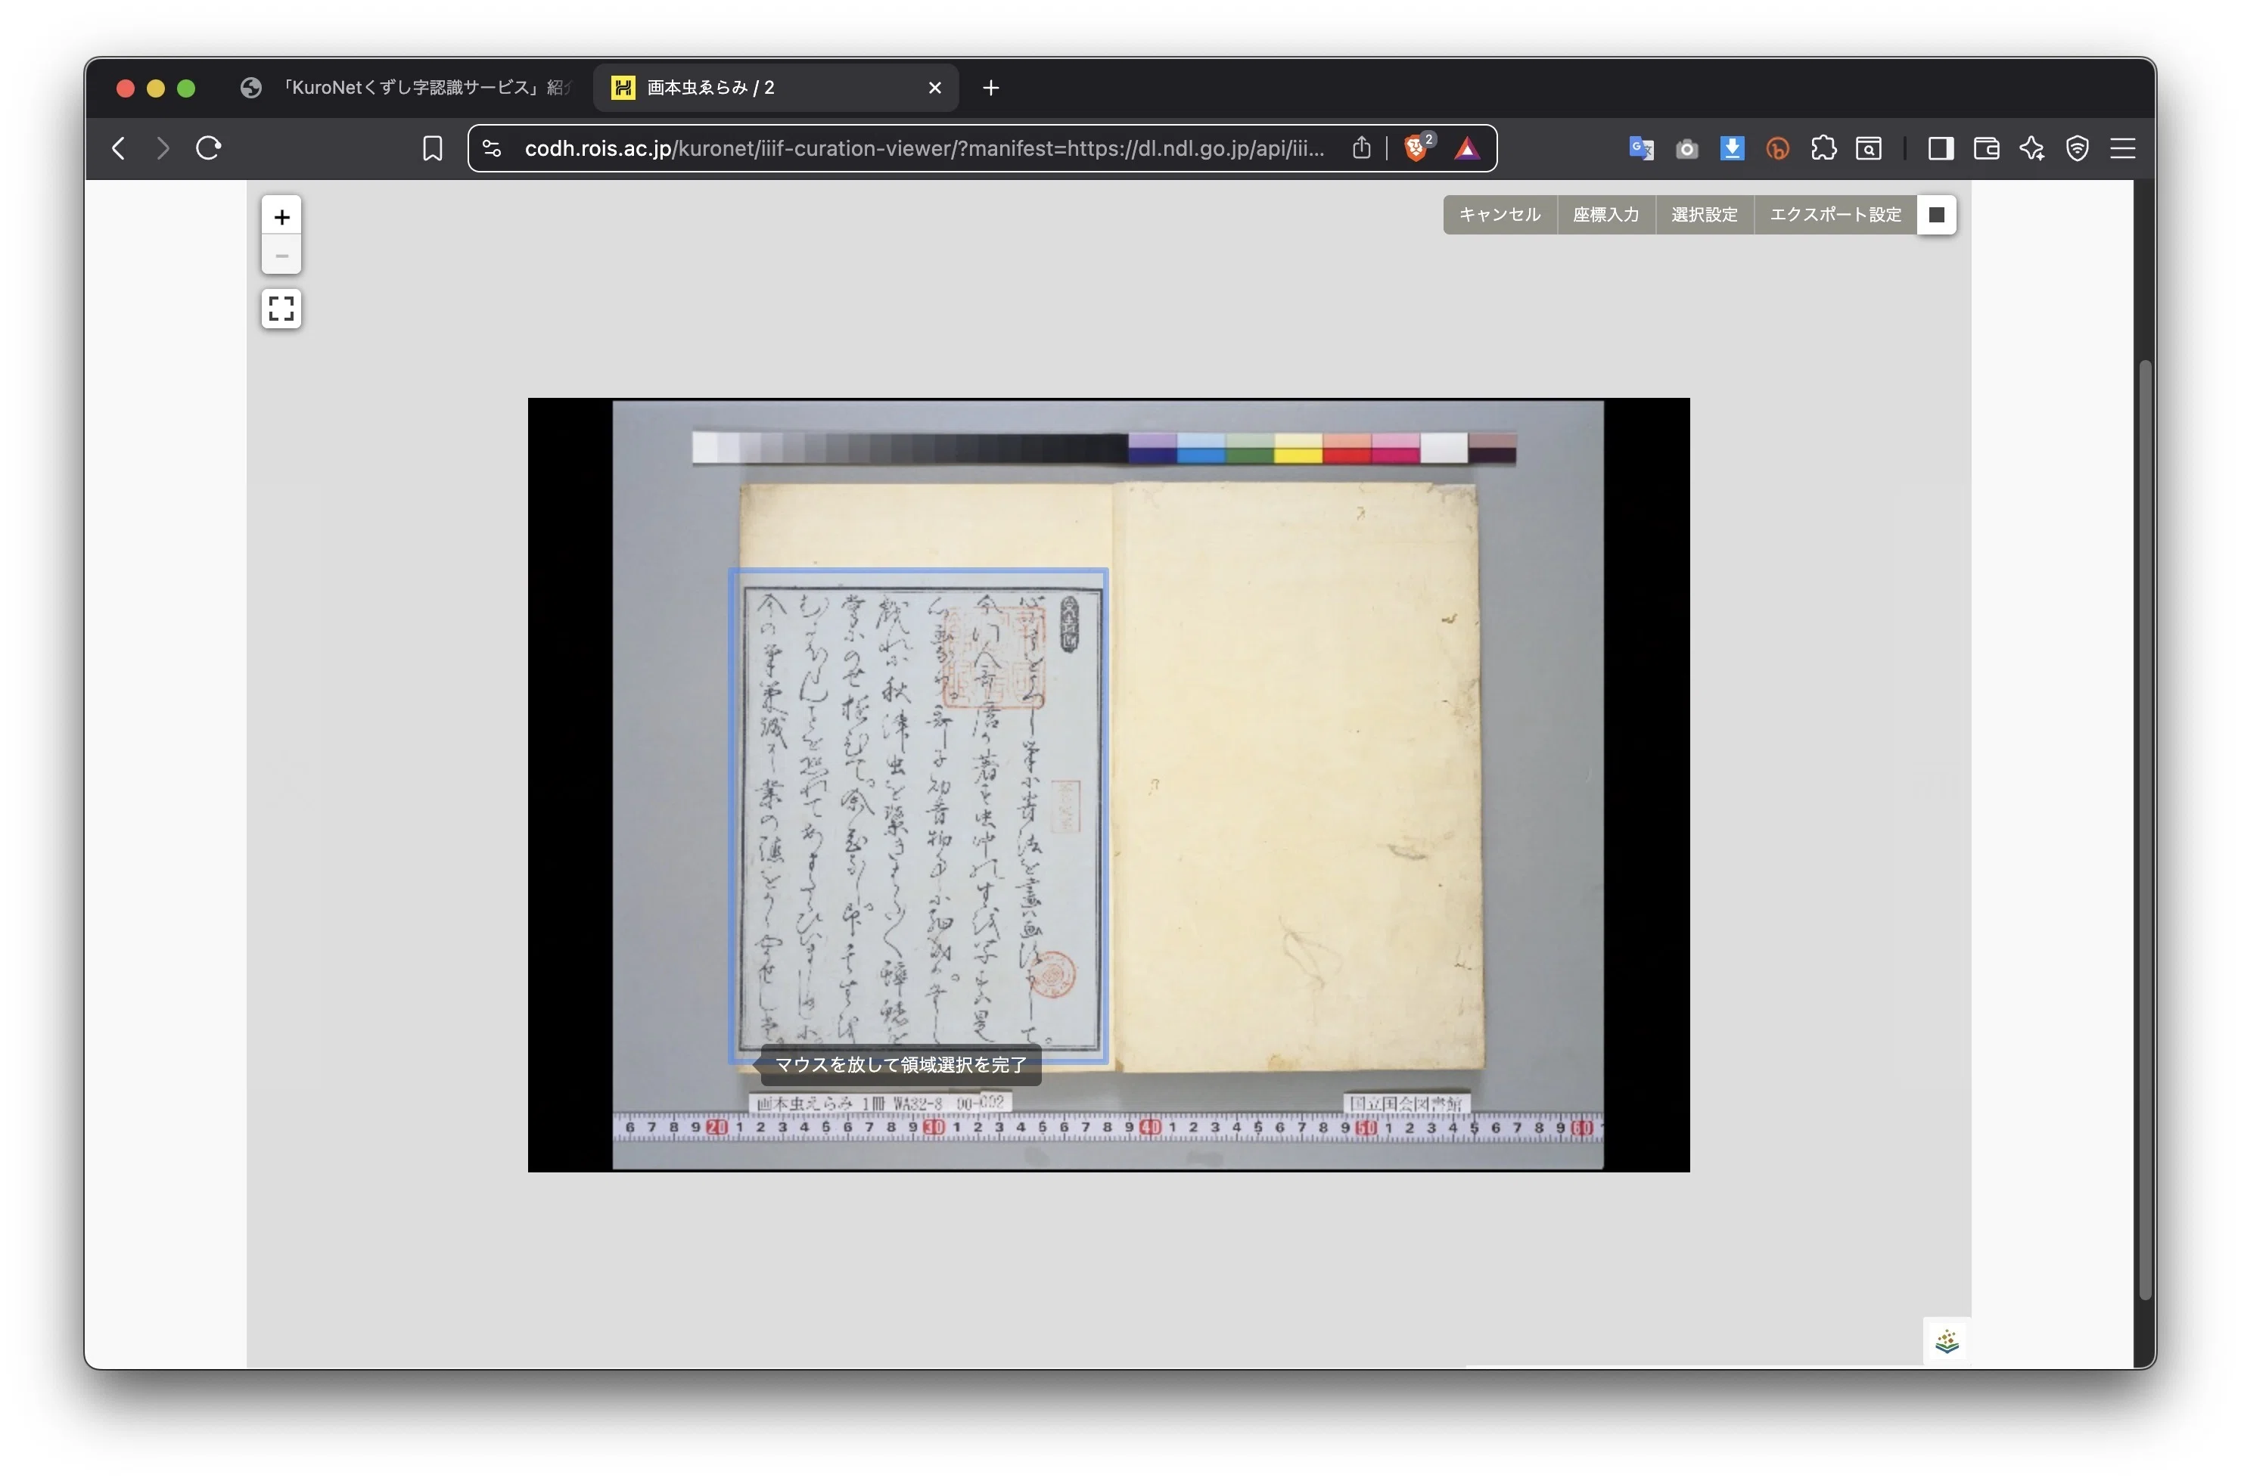Viewport: 2241px width, 1481px height.
Task: Open 座標入力 coordinate entry
Action: pyautogui.click(x=1605, y=214)
